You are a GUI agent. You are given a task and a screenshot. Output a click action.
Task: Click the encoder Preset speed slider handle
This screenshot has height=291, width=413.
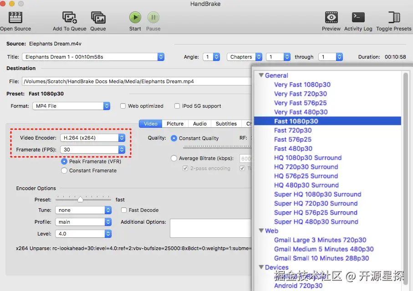80,200
